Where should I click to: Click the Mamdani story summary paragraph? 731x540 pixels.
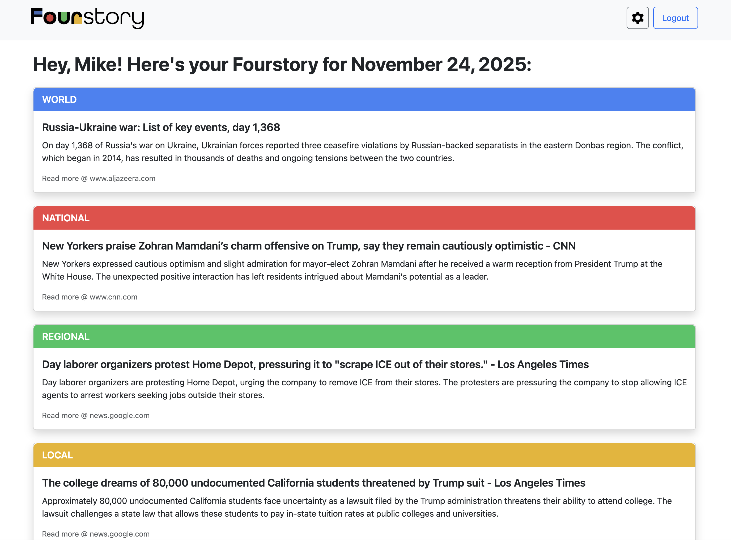click(x=352, y=270)
